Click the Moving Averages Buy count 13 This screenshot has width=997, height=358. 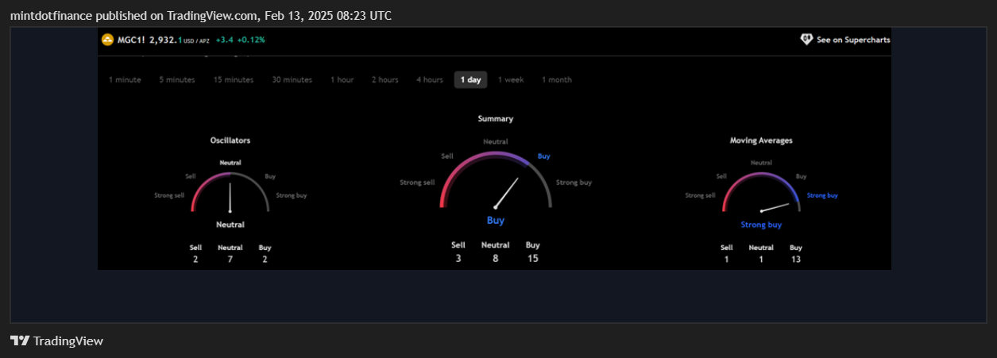796,260
